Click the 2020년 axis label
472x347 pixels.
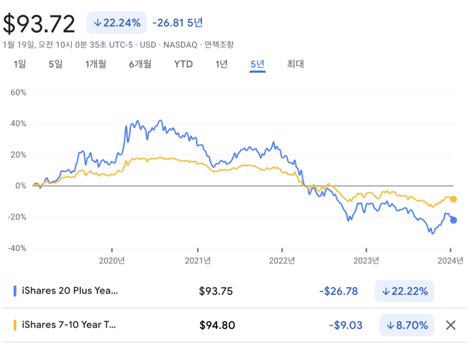[x=112, y=260]
